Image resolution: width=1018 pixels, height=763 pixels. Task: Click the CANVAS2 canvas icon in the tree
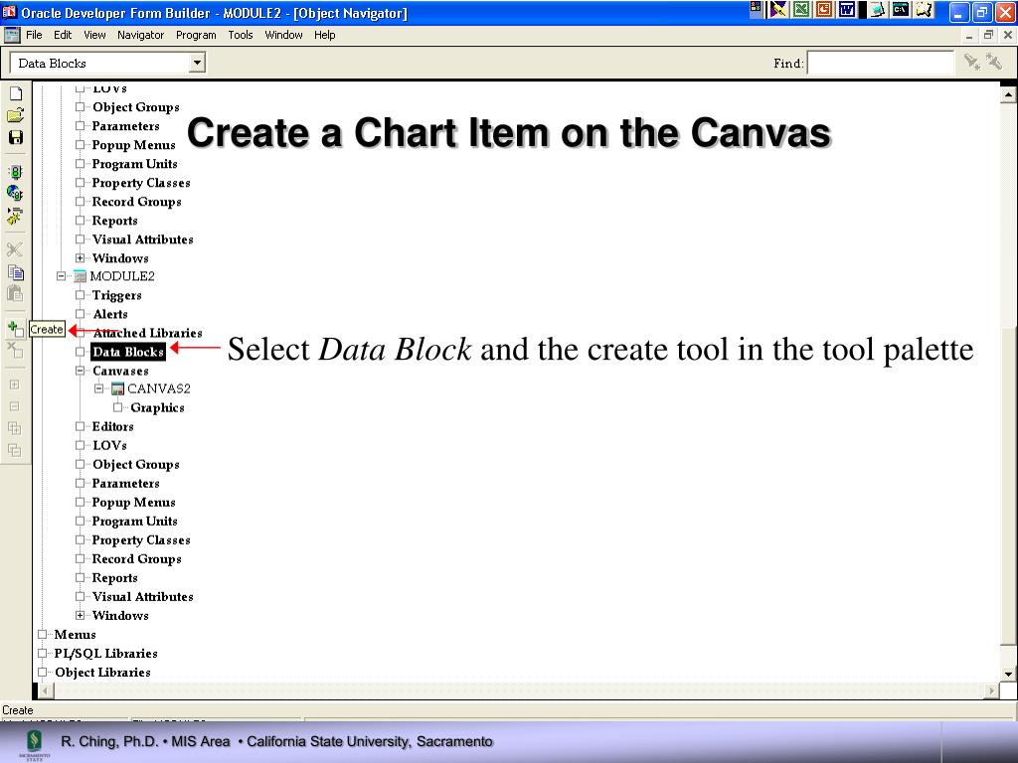[117, 388]
